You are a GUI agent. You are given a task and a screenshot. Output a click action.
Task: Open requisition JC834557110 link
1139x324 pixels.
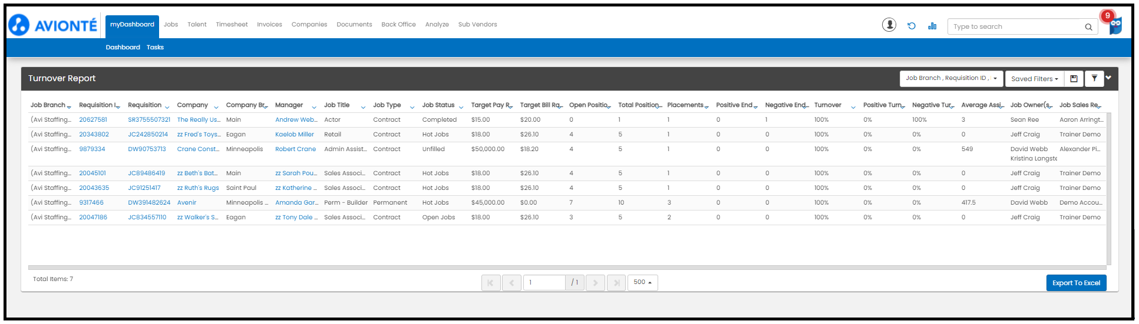coord(147,218)
